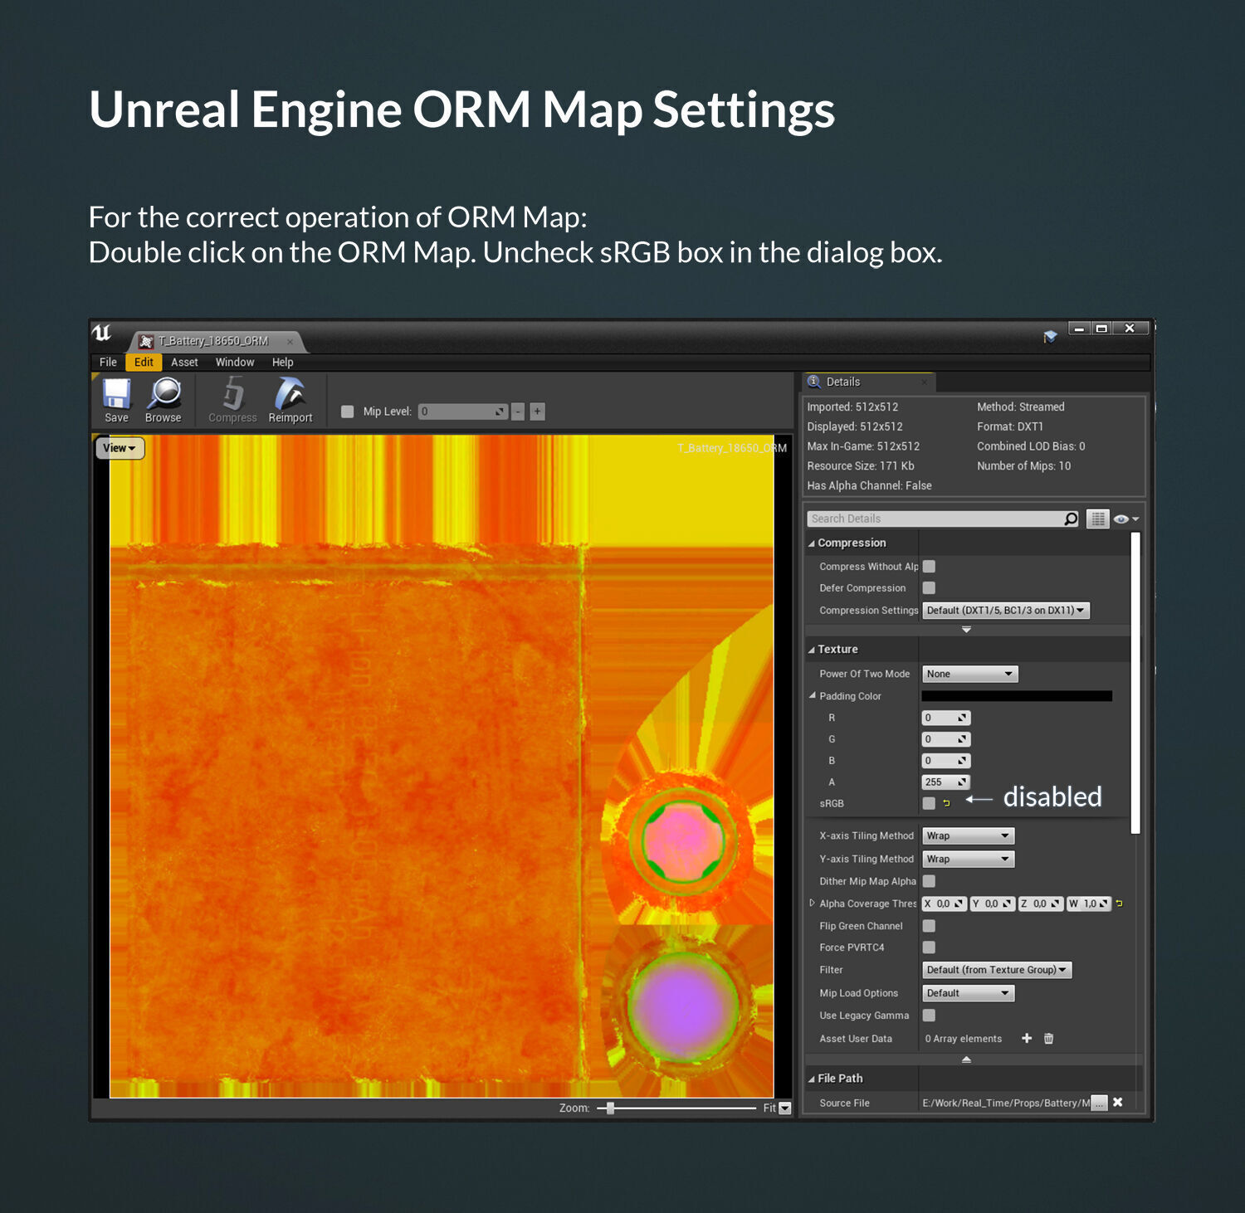Enable Compress Without Alpha checkbox

tap(929, 566)
